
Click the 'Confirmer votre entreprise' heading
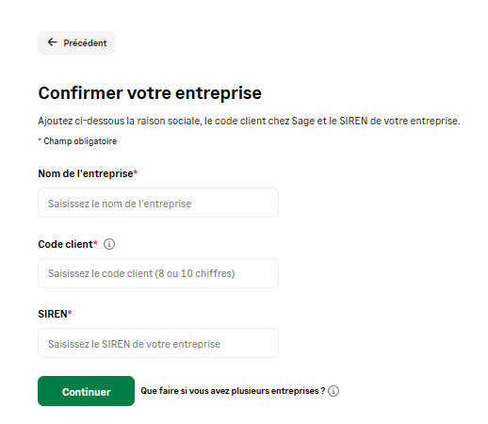coord(150,93)
